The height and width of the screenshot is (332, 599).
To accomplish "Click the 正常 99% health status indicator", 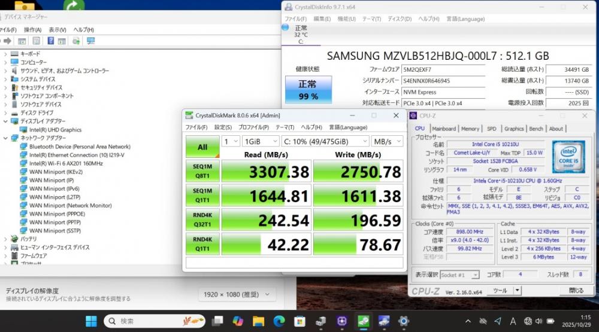I will pyautogui.click(x=308, y=89).
